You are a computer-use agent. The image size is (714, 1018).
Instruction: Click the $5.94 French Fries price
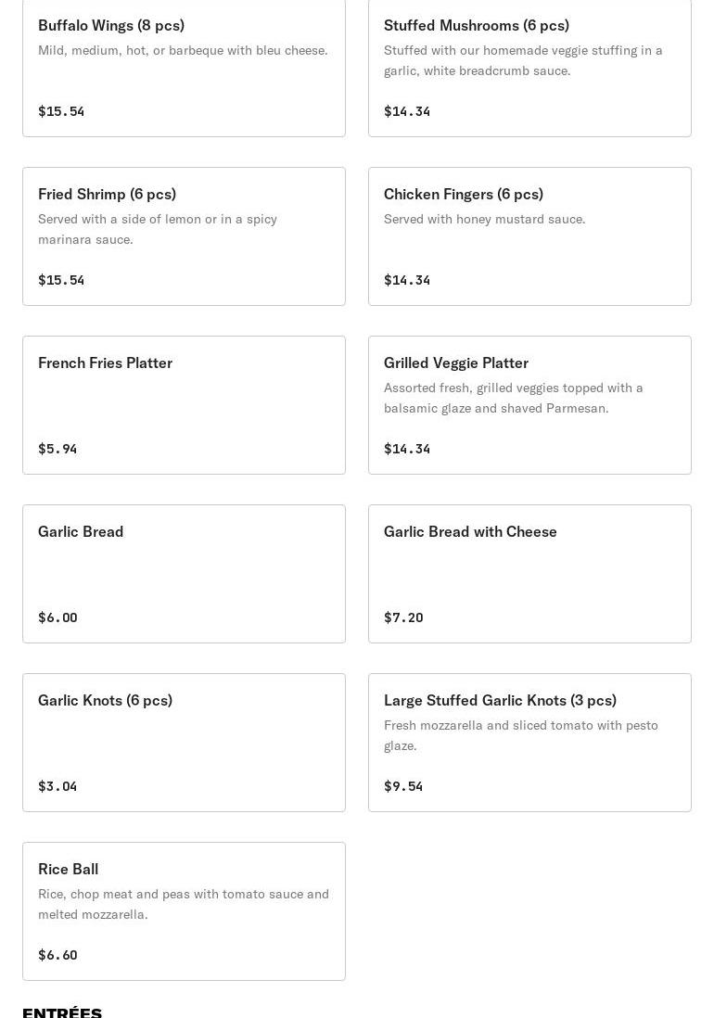pos(57,449)
